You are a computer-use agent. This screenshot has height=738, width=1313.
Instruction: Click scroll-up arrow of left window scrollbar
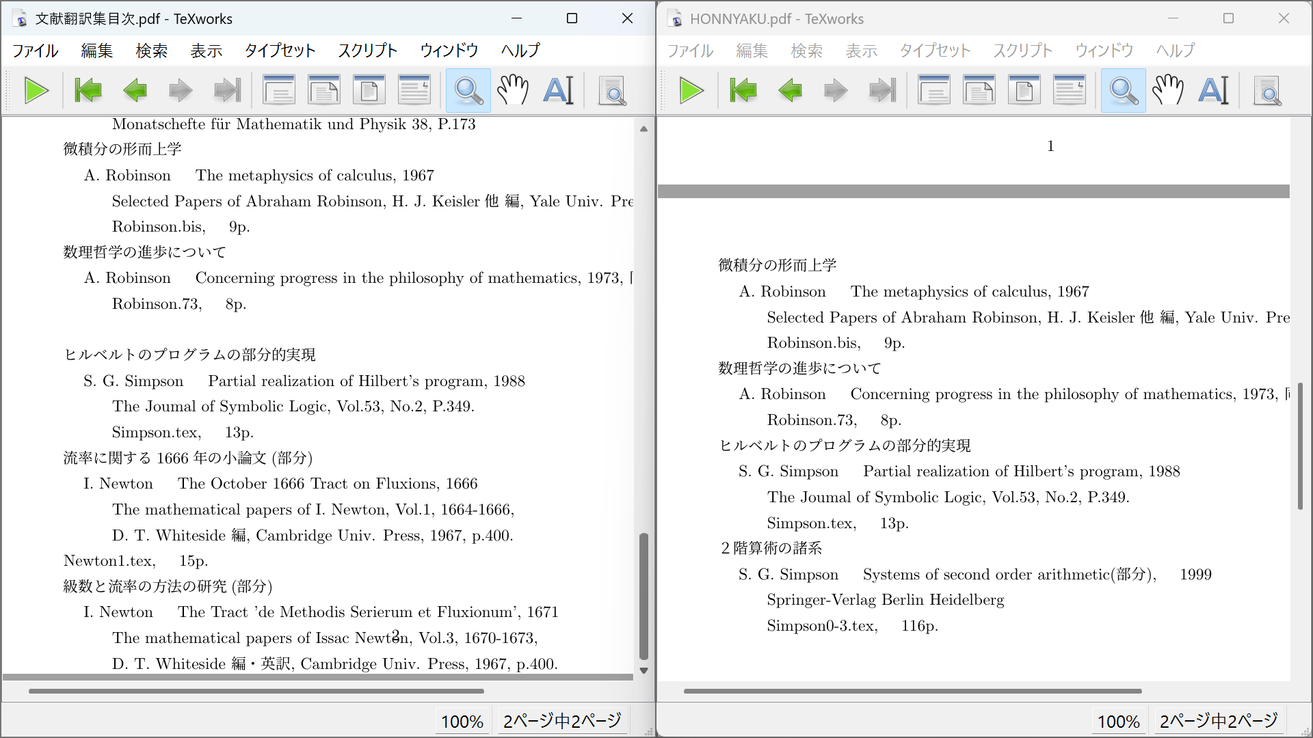(644, 128)
